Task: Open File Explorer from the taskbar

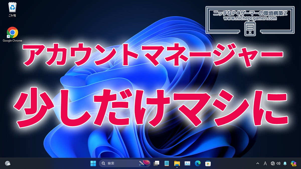Action: [177, 163]
